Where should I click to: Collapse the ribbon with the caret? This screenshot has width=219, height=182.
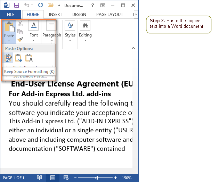tap(133, 48)
